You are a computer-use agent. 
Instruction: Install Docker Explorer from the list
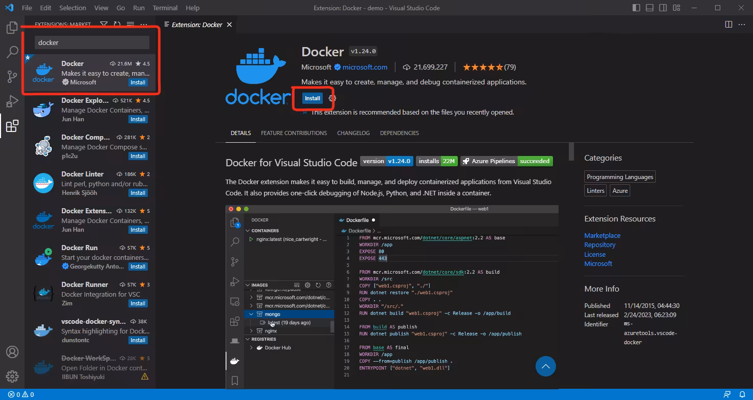tap(138, 119)
